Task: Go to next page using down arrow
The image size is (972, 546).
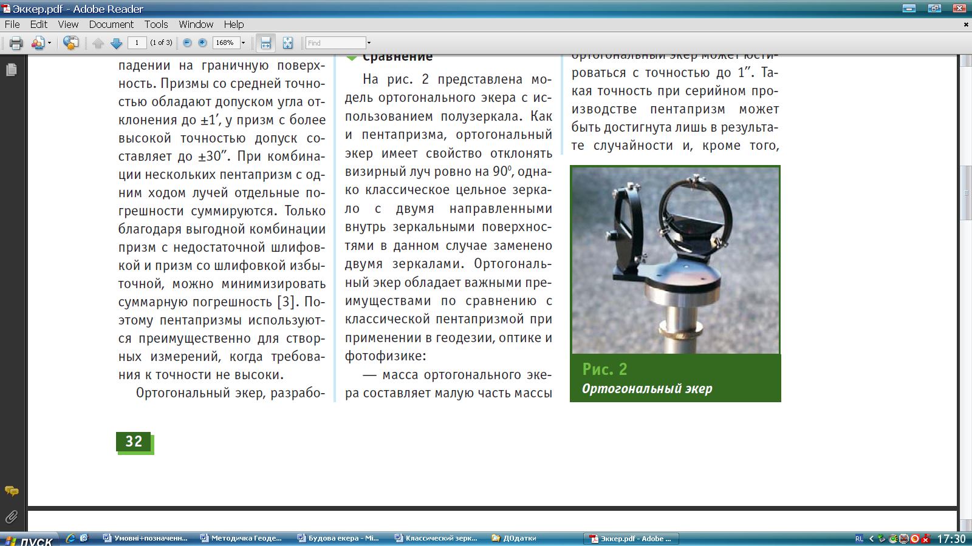Action: coord(117,43)
